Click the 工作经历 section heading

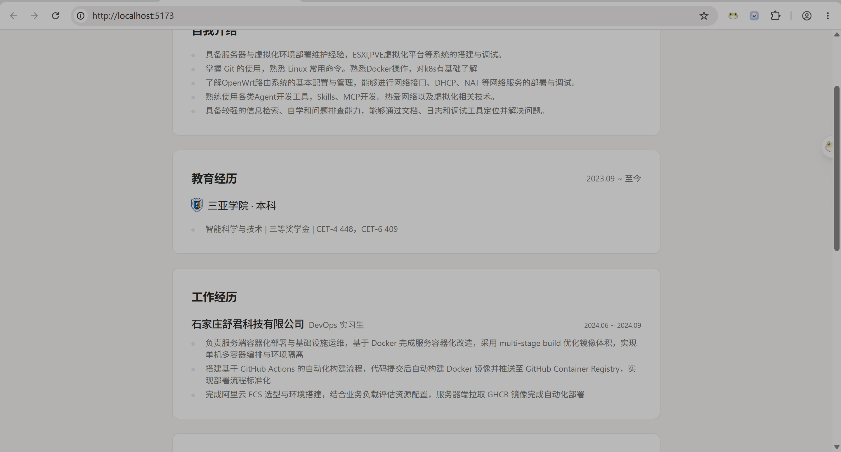214,297
